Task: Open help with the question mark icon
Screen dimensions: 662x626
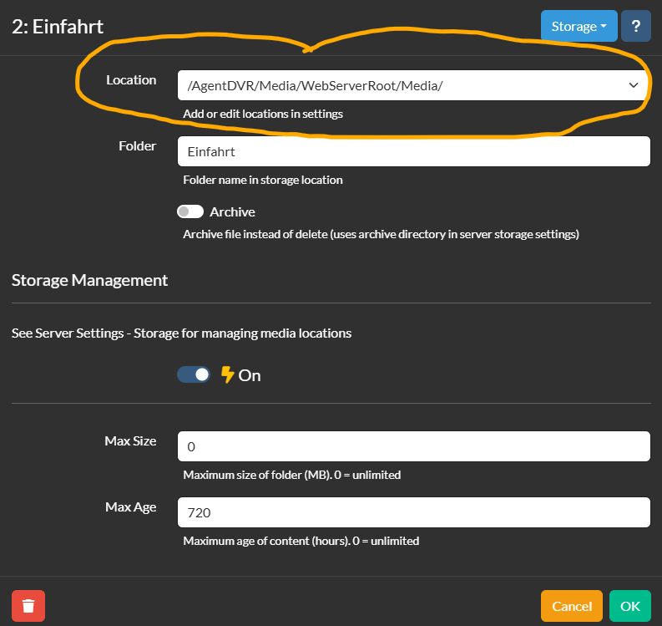Action: (636, 26)
